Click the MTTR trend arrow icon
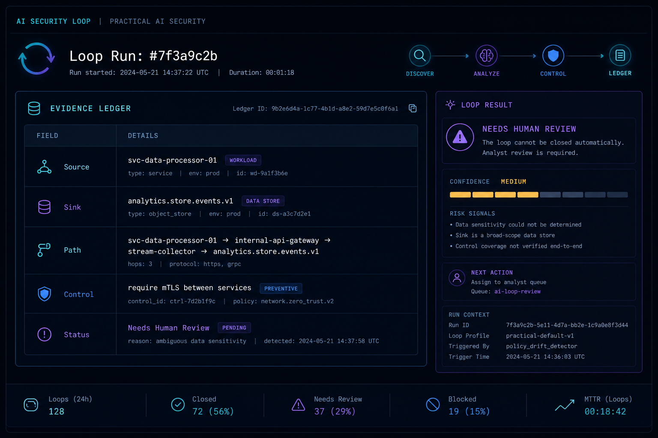 565,405
